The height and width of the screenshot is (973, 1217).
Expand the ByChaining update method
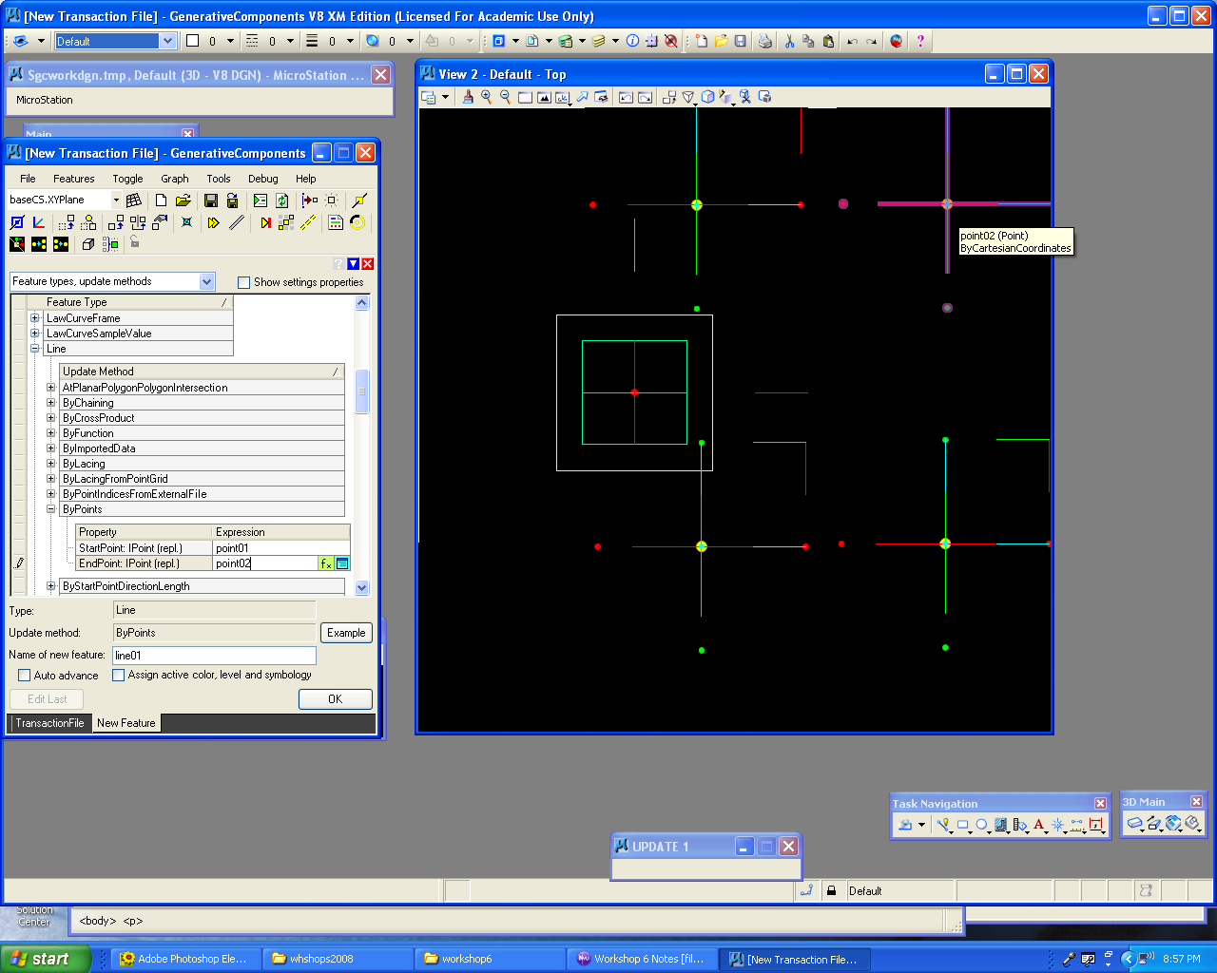(51, 403)
